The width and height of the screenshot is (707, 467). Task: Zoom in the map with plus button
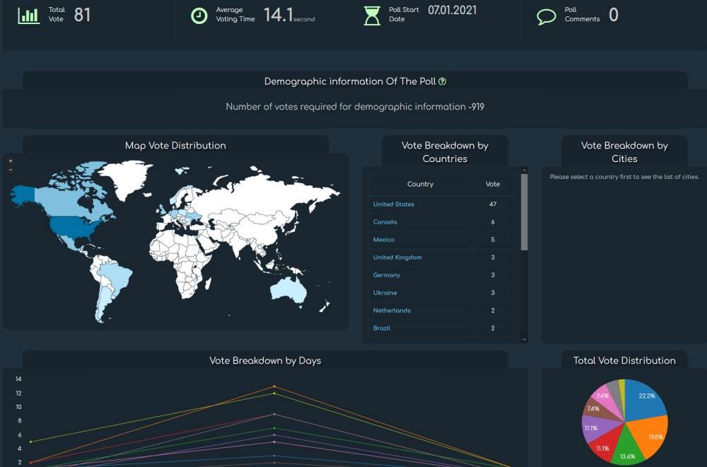(x=11, y=161)
